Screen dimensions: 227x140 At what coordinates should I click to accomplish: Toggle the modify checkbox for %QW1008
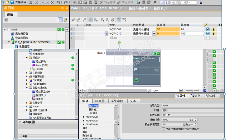pos(208,29)
